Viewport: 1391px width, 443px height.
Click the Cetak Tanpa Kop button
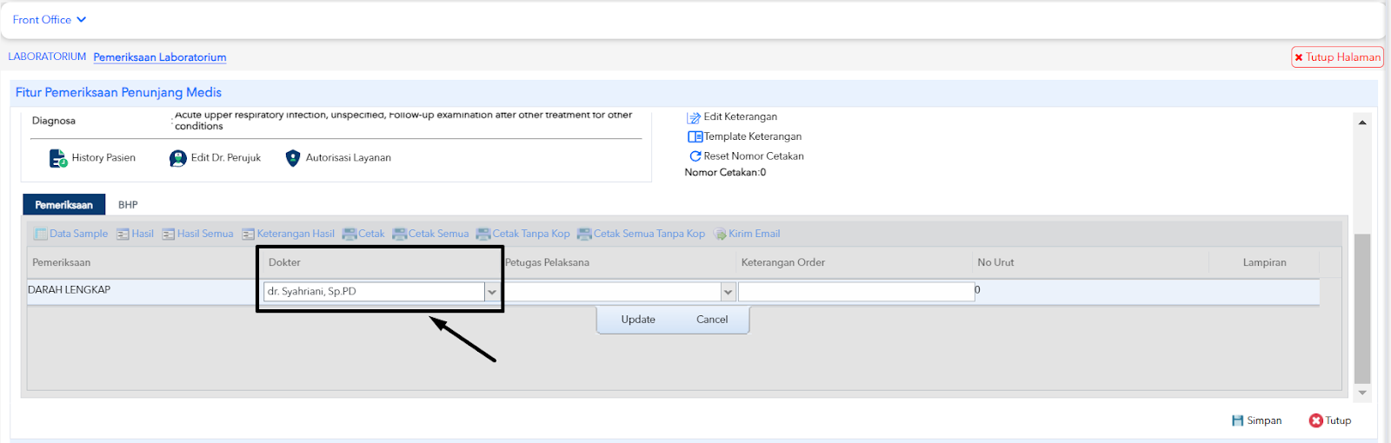(523, 234)
